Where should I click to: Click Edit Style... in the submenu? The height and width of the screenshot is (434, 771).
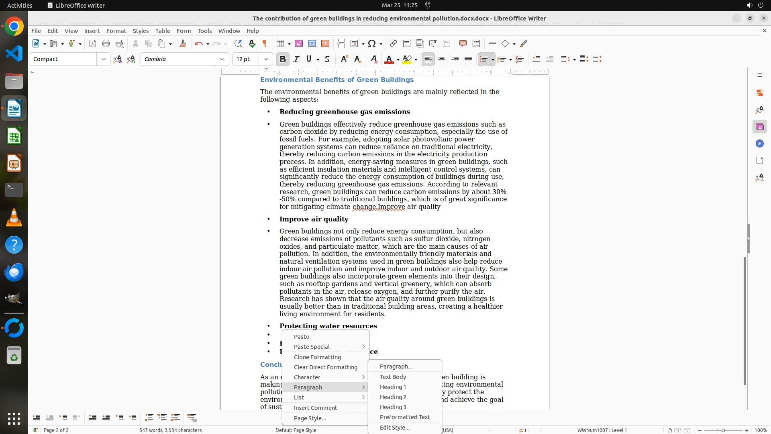394,428
